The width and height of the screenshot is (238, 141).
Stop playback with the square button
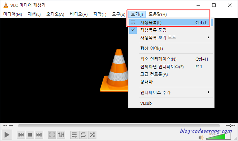click(x=30, y=135)
